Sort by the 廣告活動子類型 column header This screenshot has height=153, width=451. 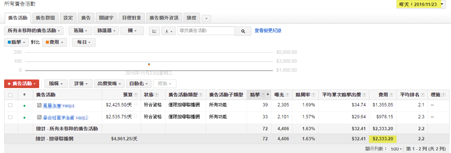tap(226, 95)
